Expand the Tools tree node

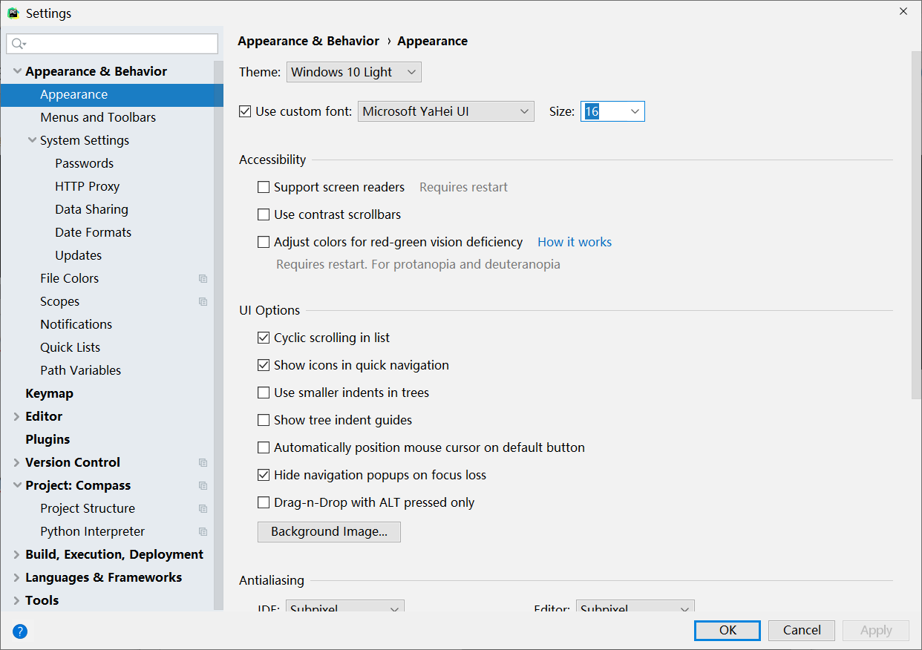tap(17, 601)
